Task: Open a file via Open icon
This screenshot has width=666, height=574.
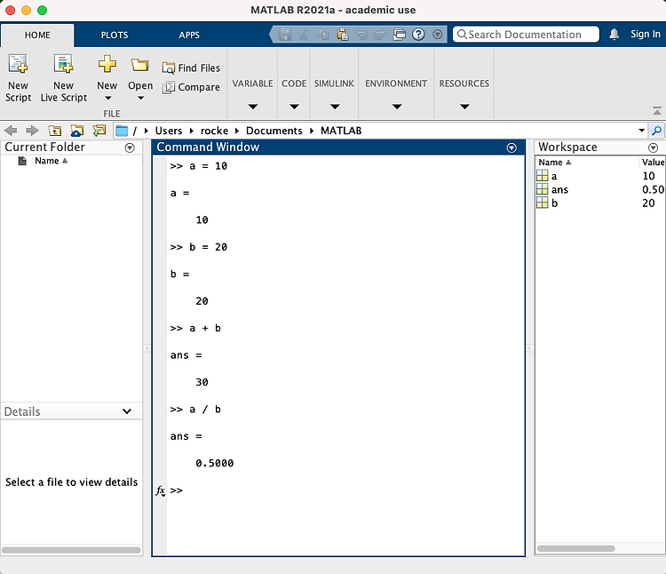Action: click(140, 78)
